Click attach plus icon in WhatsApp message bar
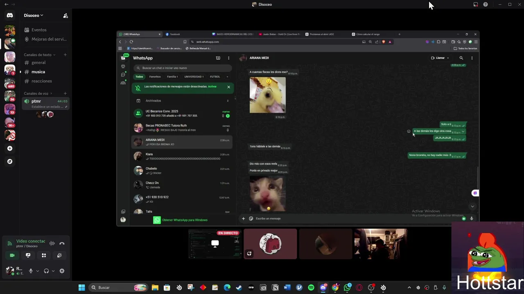This screenshot has height=294, width=524. (x=243, y=218)
